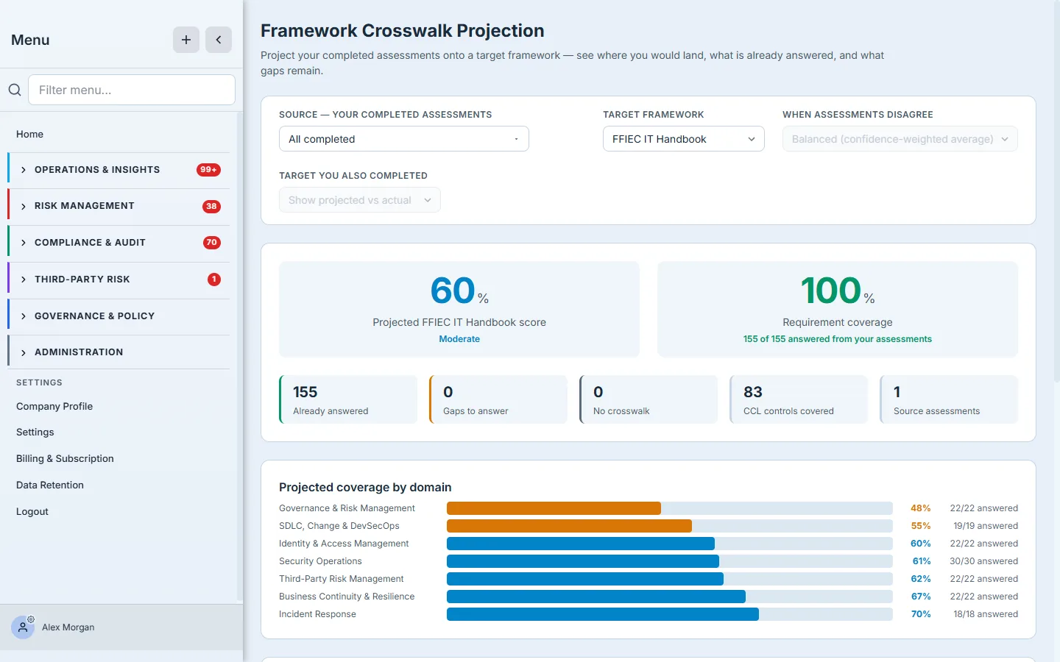Click the Filter menu input field

(x=132, y=90)
